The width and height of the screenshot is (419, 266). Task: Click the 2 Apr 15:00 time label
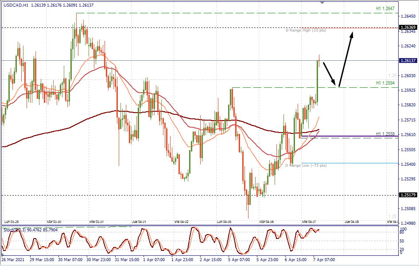210,260
